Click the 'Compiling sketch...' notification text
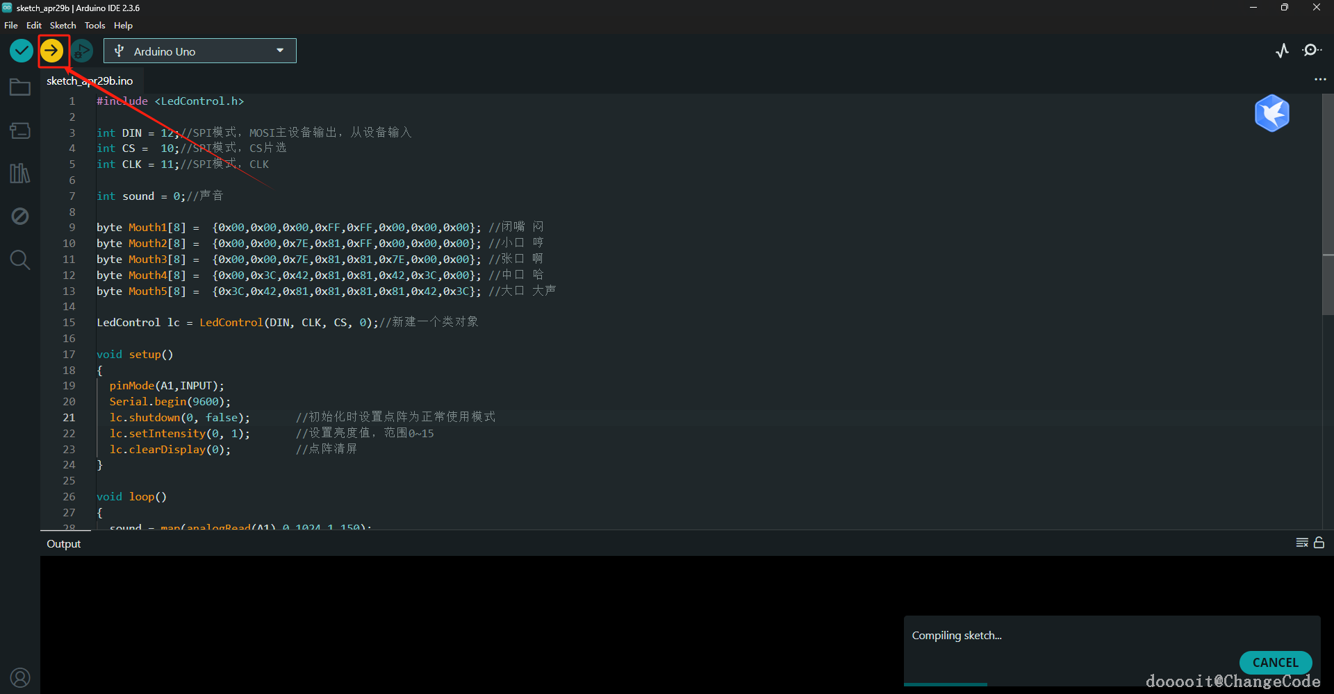 pos(957,636)
